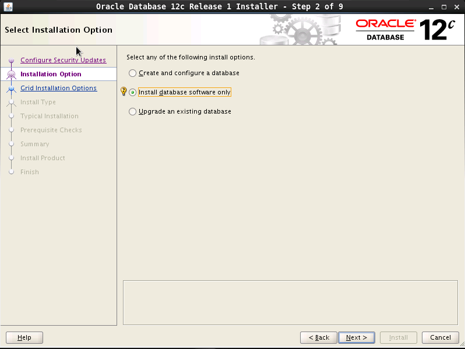This screenshot has width=465, height=349.
Task: Click the key hint icon beside Install database software
Action: [x=123, y=92]
